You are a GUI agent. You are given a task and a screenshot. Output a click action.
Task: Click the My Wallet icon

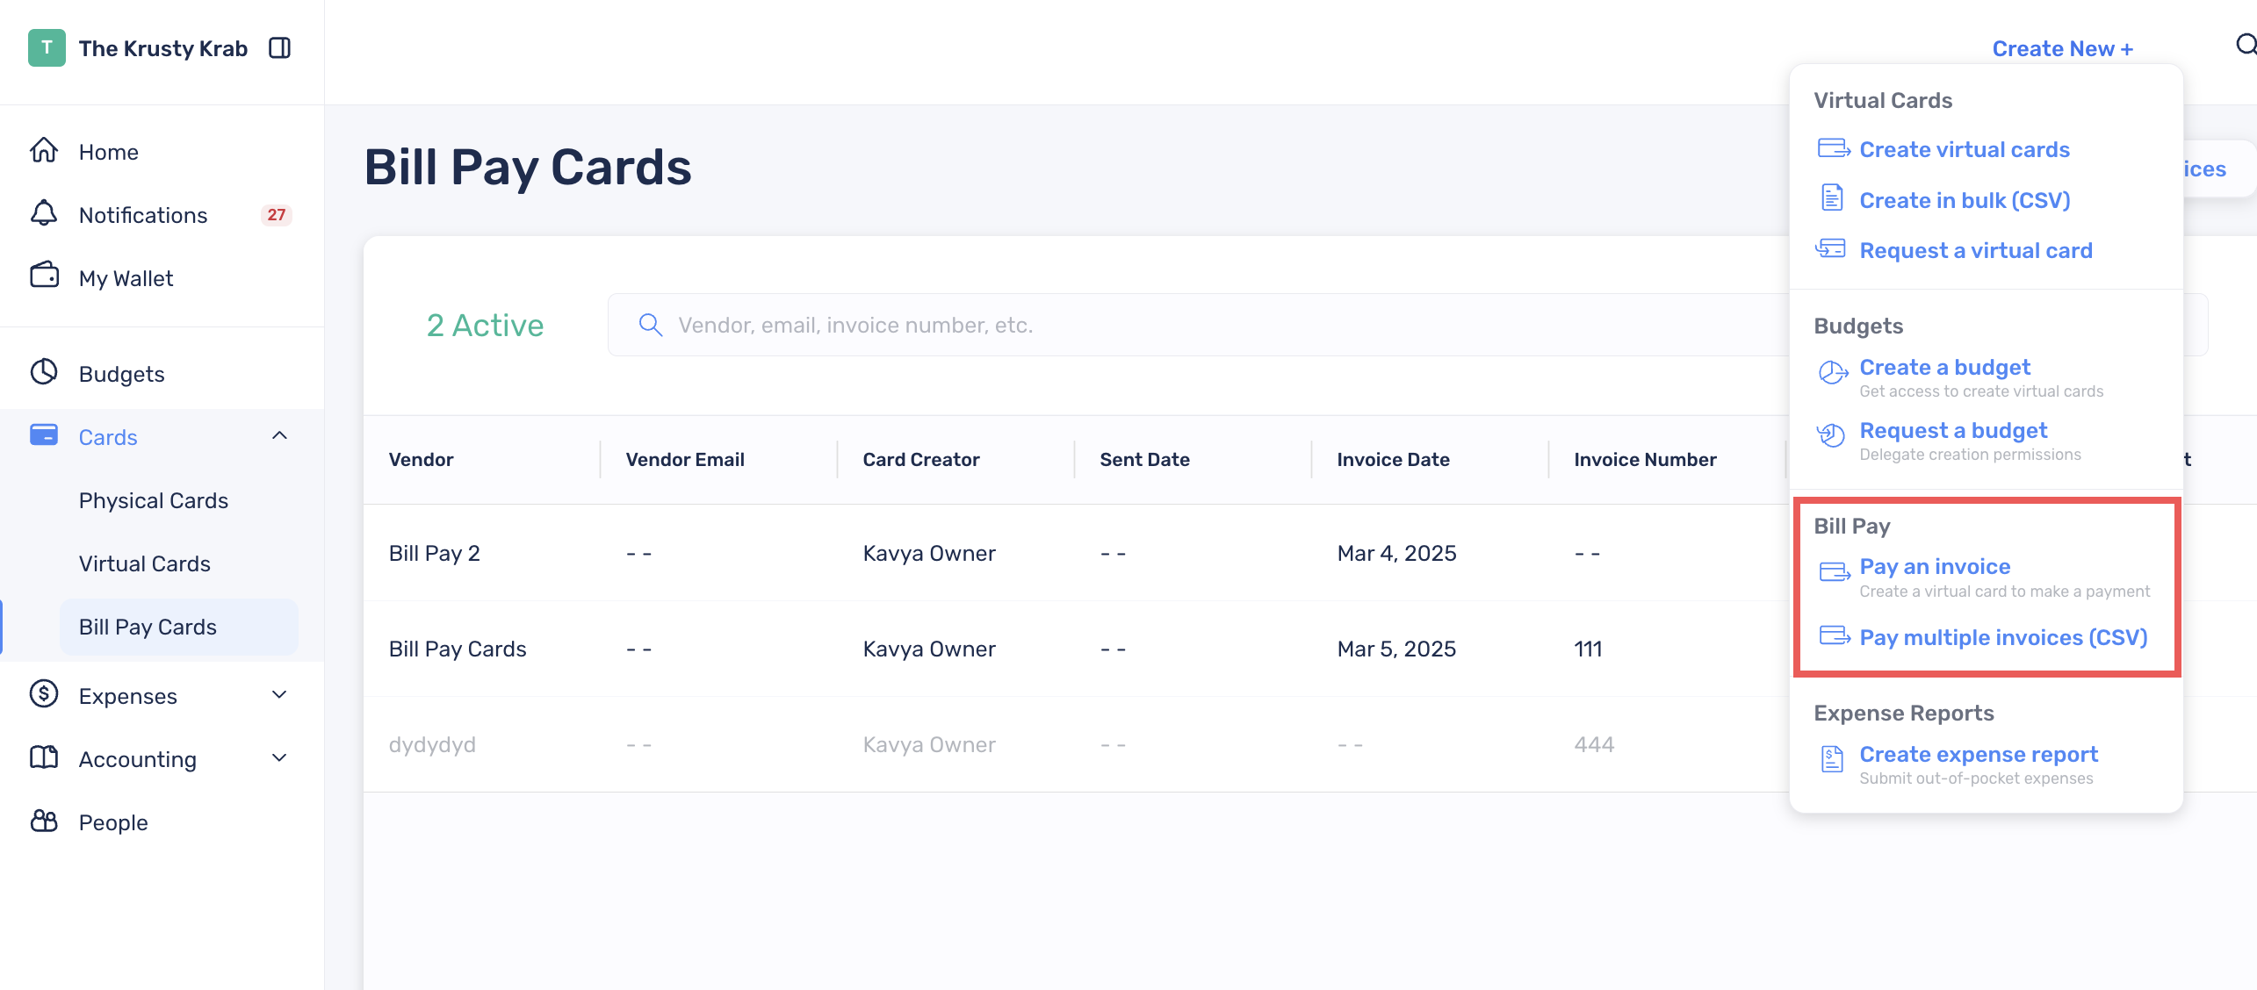[x=44, y=276]
